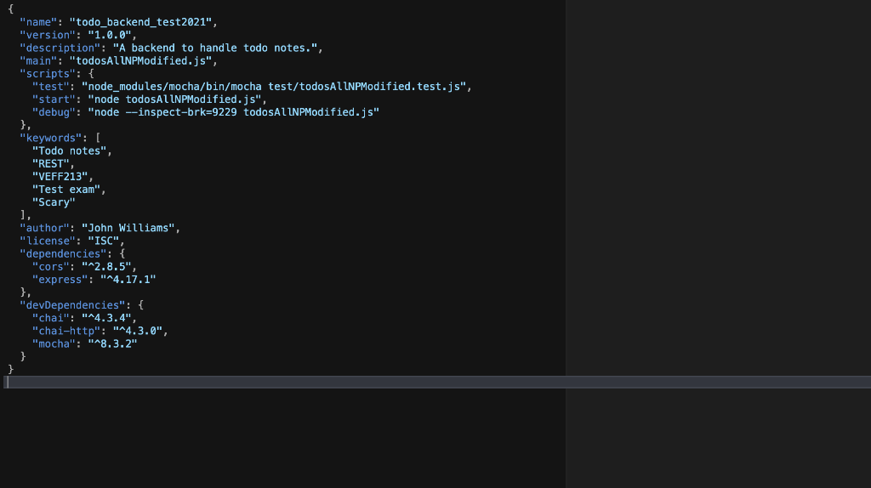This screenshot has width=871, height=488.
Task: Click the "cors" dependency key
Action: pyautogui.click(x=51, y=266)
